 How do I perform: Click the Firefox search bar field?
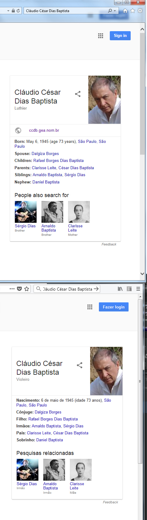coord(67,289)
